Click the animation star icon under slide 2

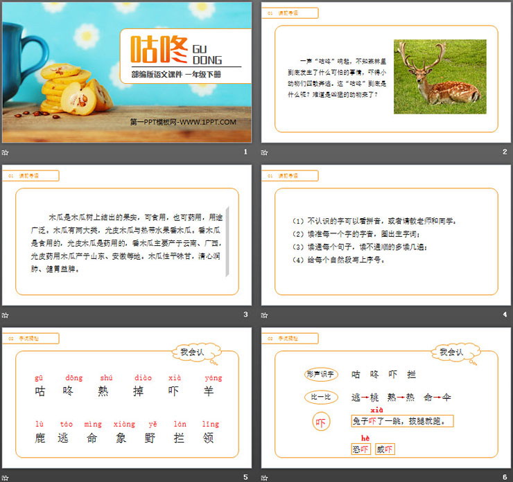pos(264,152)
